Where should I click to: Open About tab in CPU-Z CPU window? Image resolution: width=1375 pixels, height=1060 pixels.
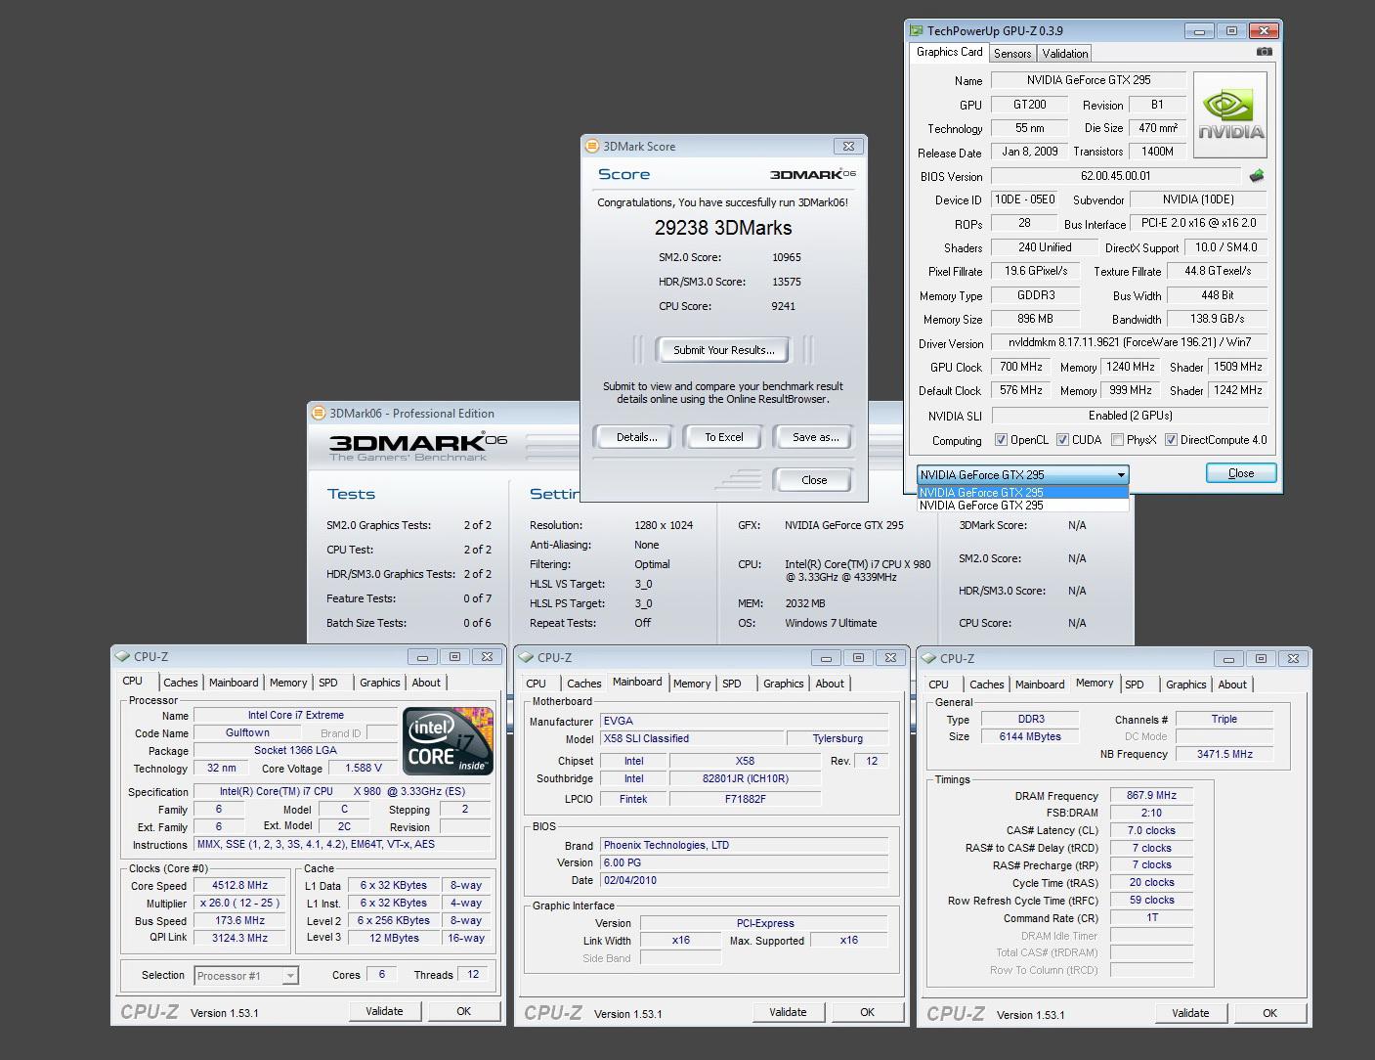coord(426,683)
